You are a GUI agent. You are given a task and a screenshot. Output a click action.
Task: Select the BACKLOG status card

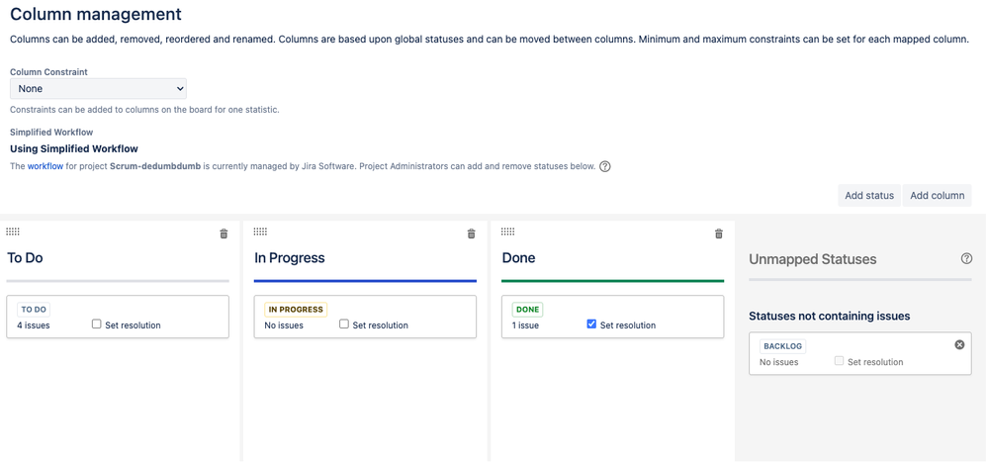coord(860,353)
